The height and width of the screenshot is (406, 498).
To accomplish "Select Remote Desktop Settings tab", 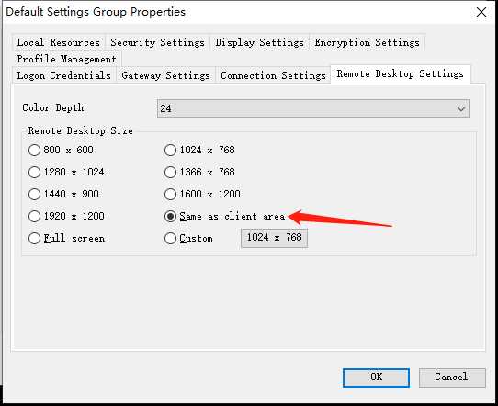I will [401, 74].
